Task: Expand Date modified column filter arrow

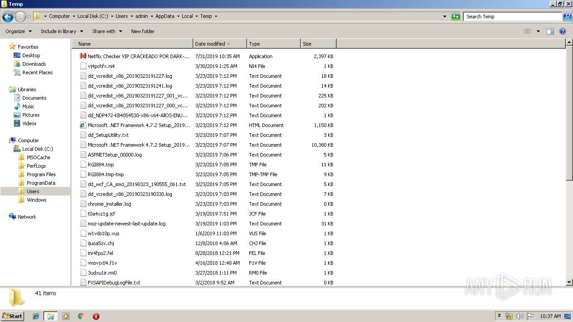Action: [228, 44]
